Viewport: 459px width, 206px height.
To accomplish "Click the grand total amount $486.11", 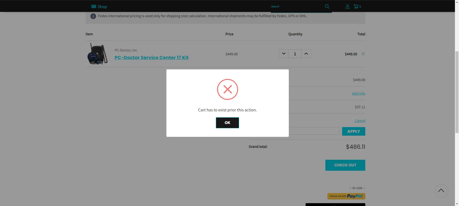I will [x=356, y=147].
